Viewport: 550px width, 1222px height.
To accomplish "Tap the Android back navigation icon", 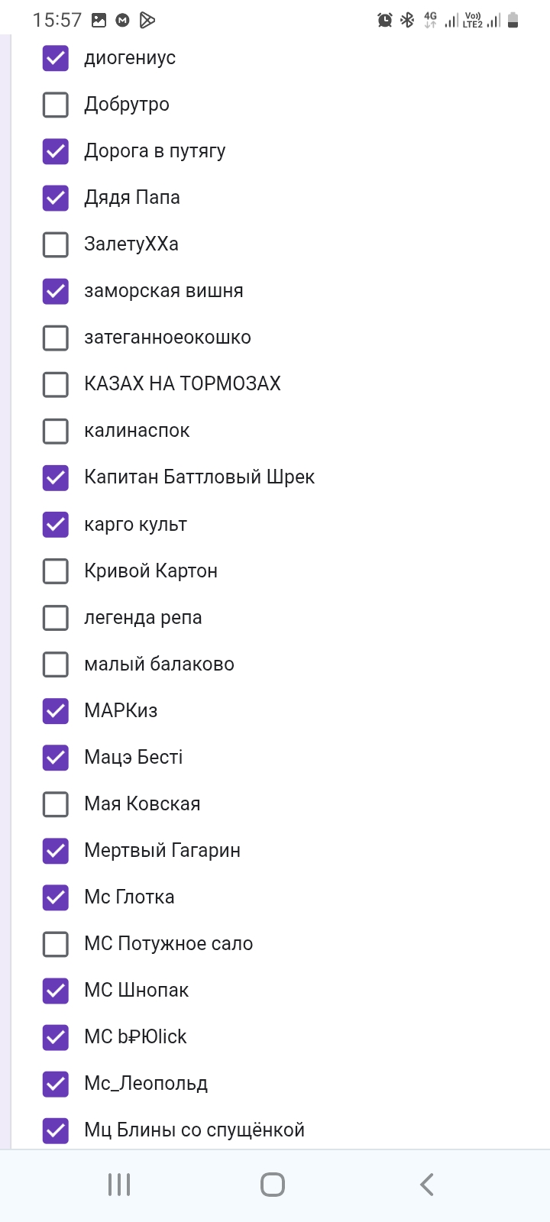I will tap(426, 1185).
